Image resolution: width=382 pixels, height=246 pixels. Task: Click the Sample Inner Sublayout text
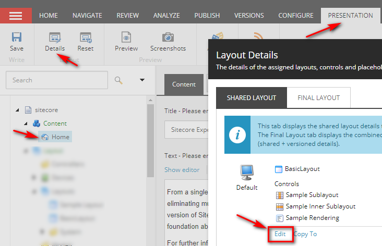320,206
